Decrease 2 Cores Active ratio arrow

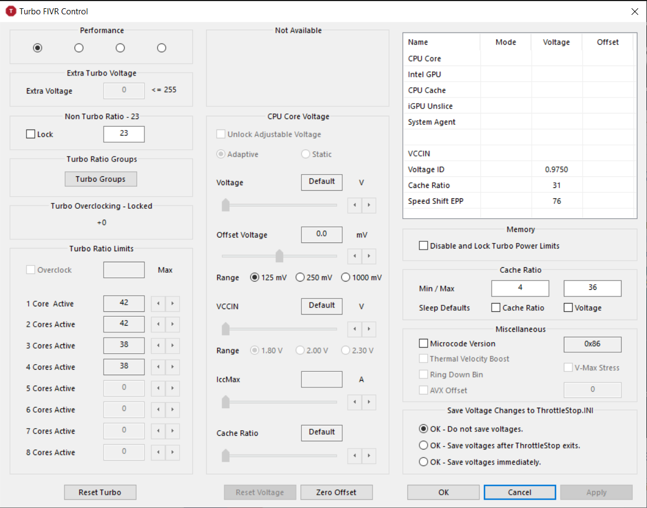point(158,325)
